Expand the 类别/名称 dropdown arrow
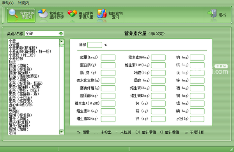 61,34
